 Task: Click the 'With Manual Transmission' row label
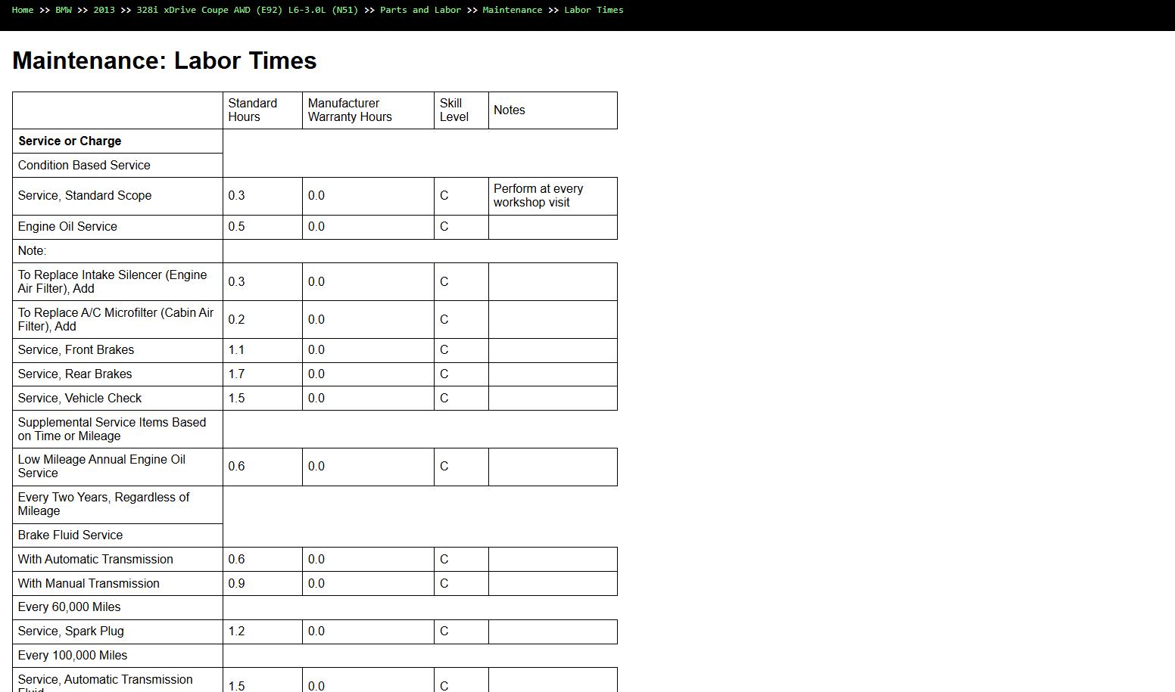(89, 584)
